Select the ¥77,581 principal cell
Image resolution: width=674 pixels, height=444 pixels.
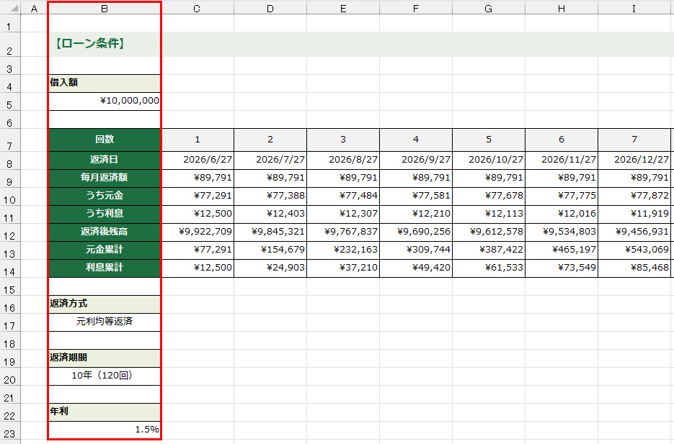416,196
